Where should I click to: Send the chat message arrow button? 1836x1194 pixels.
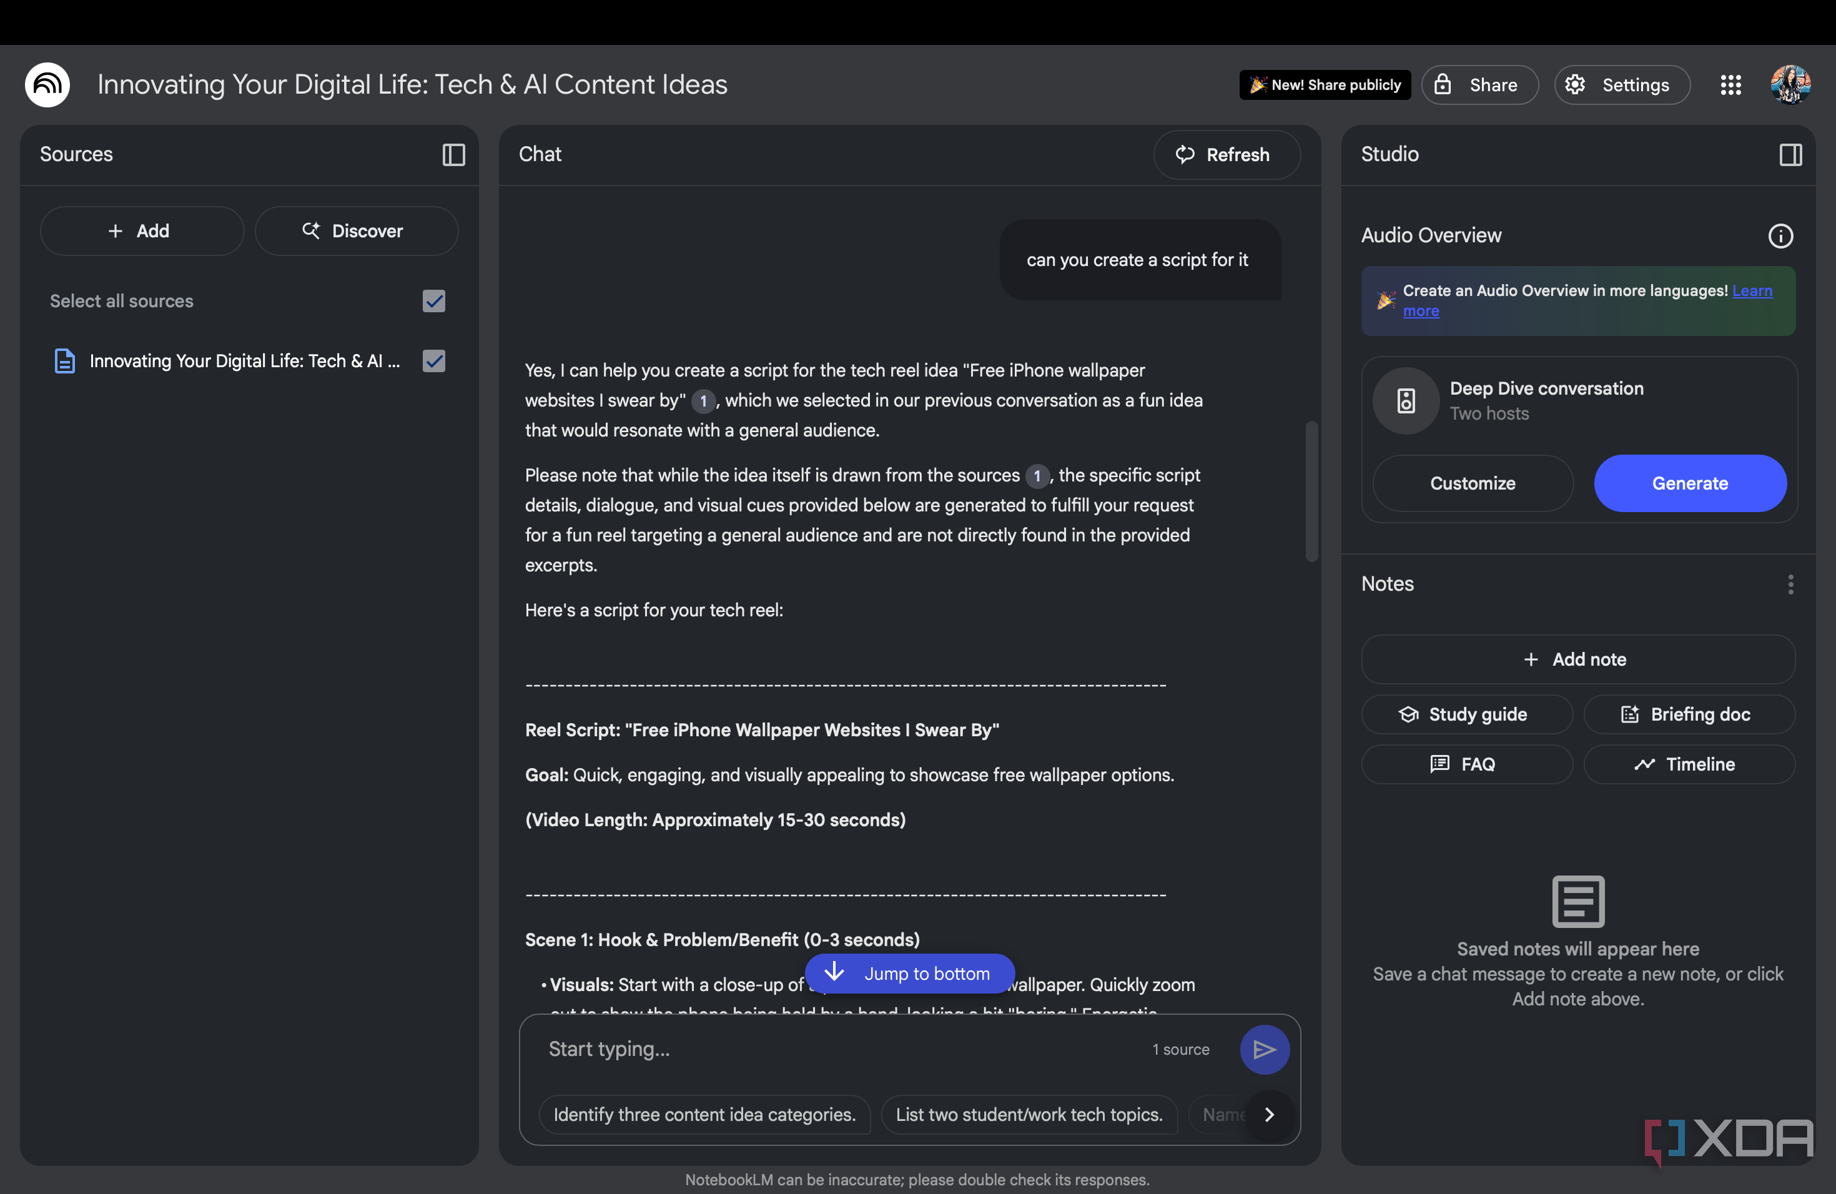(x=1265, y=1050)
